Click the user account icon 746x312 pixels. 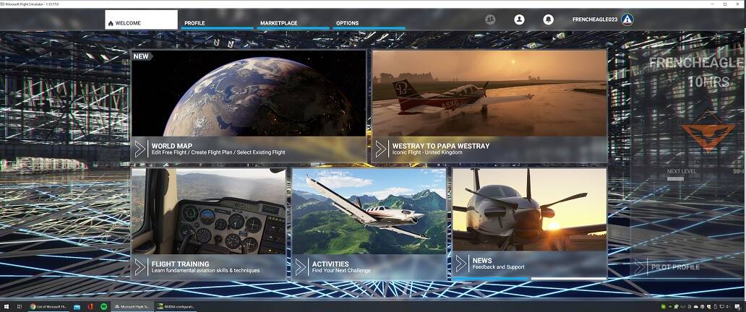point(519,19)
